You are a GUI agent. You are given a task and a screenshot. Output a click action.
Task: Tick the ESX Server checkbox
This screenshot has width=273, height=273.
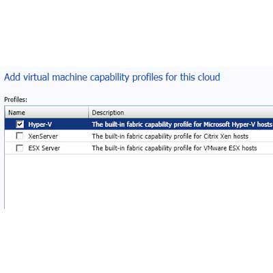[x=20, y=148]
